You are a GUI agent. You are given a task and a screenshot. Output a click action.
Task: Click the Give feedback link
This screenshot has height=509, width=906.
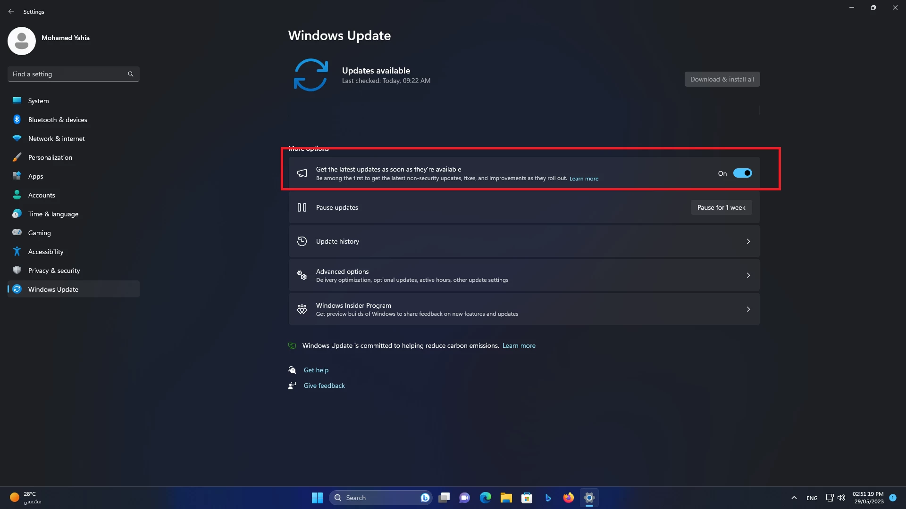pos(324,386)
